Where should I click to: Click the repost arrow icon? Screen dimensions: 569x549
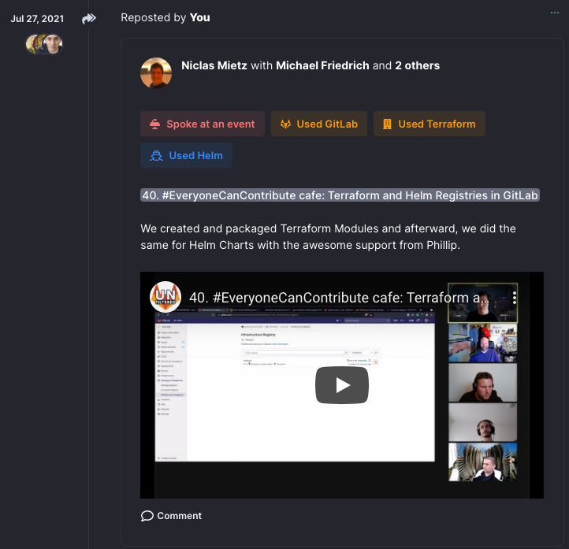pos(89,18)
